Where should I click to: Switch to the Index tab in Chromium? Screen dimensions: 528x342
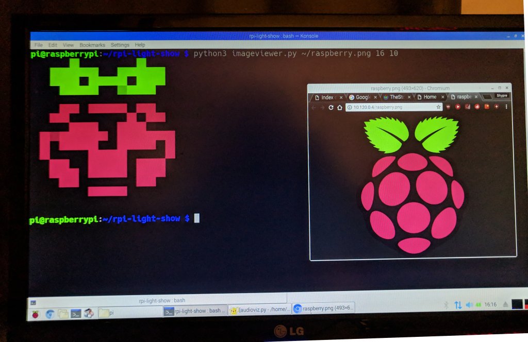click(327, 97)
